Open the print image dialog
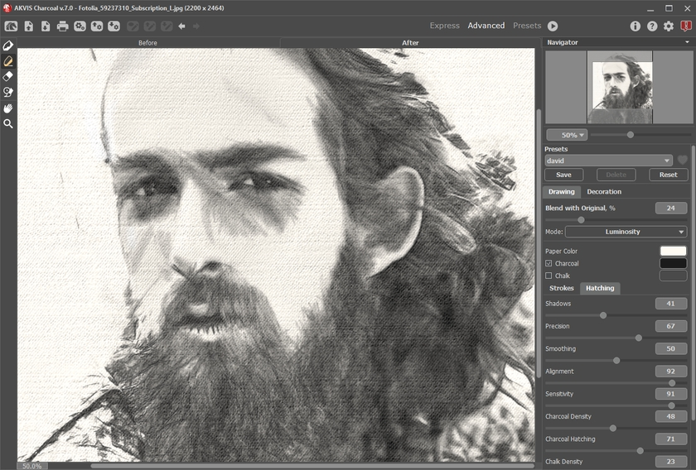 point(62,26)
